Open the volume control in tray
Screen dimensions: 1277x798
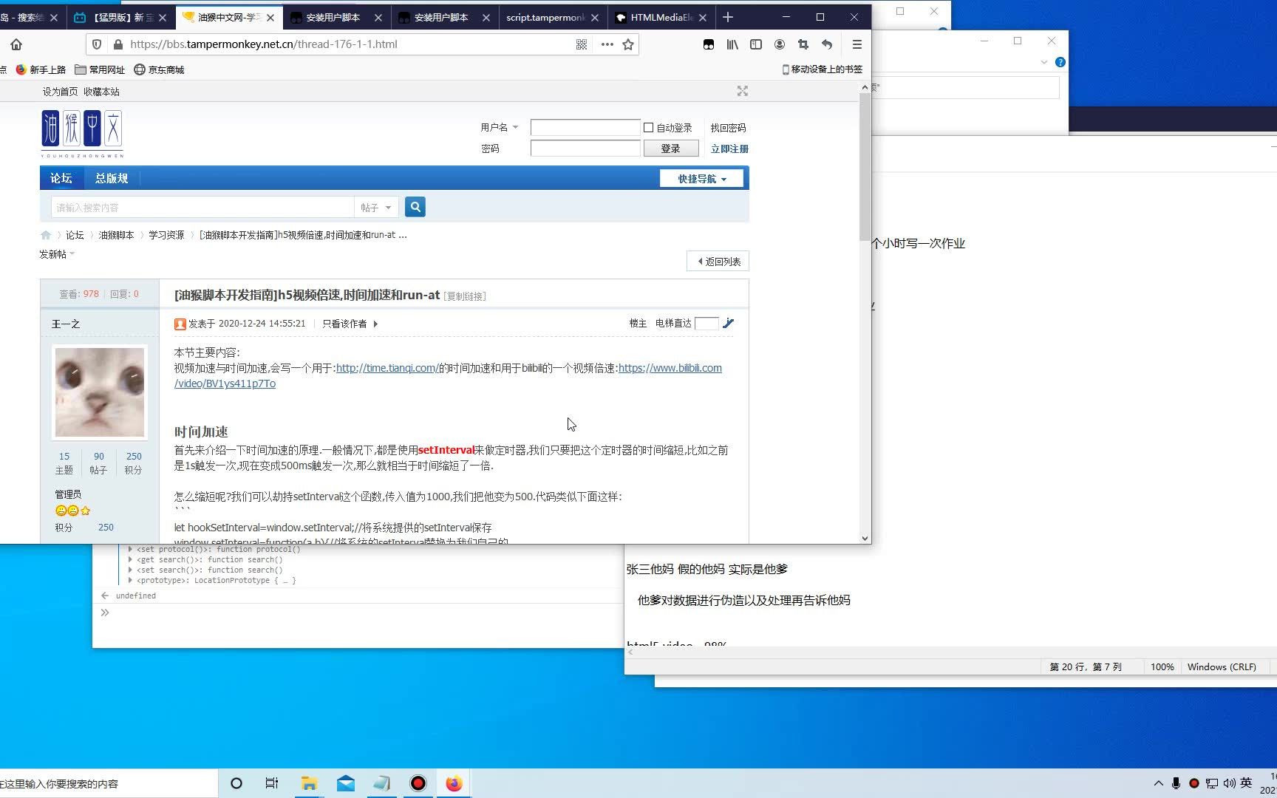pyautogui.click(x=1229, y=783)
